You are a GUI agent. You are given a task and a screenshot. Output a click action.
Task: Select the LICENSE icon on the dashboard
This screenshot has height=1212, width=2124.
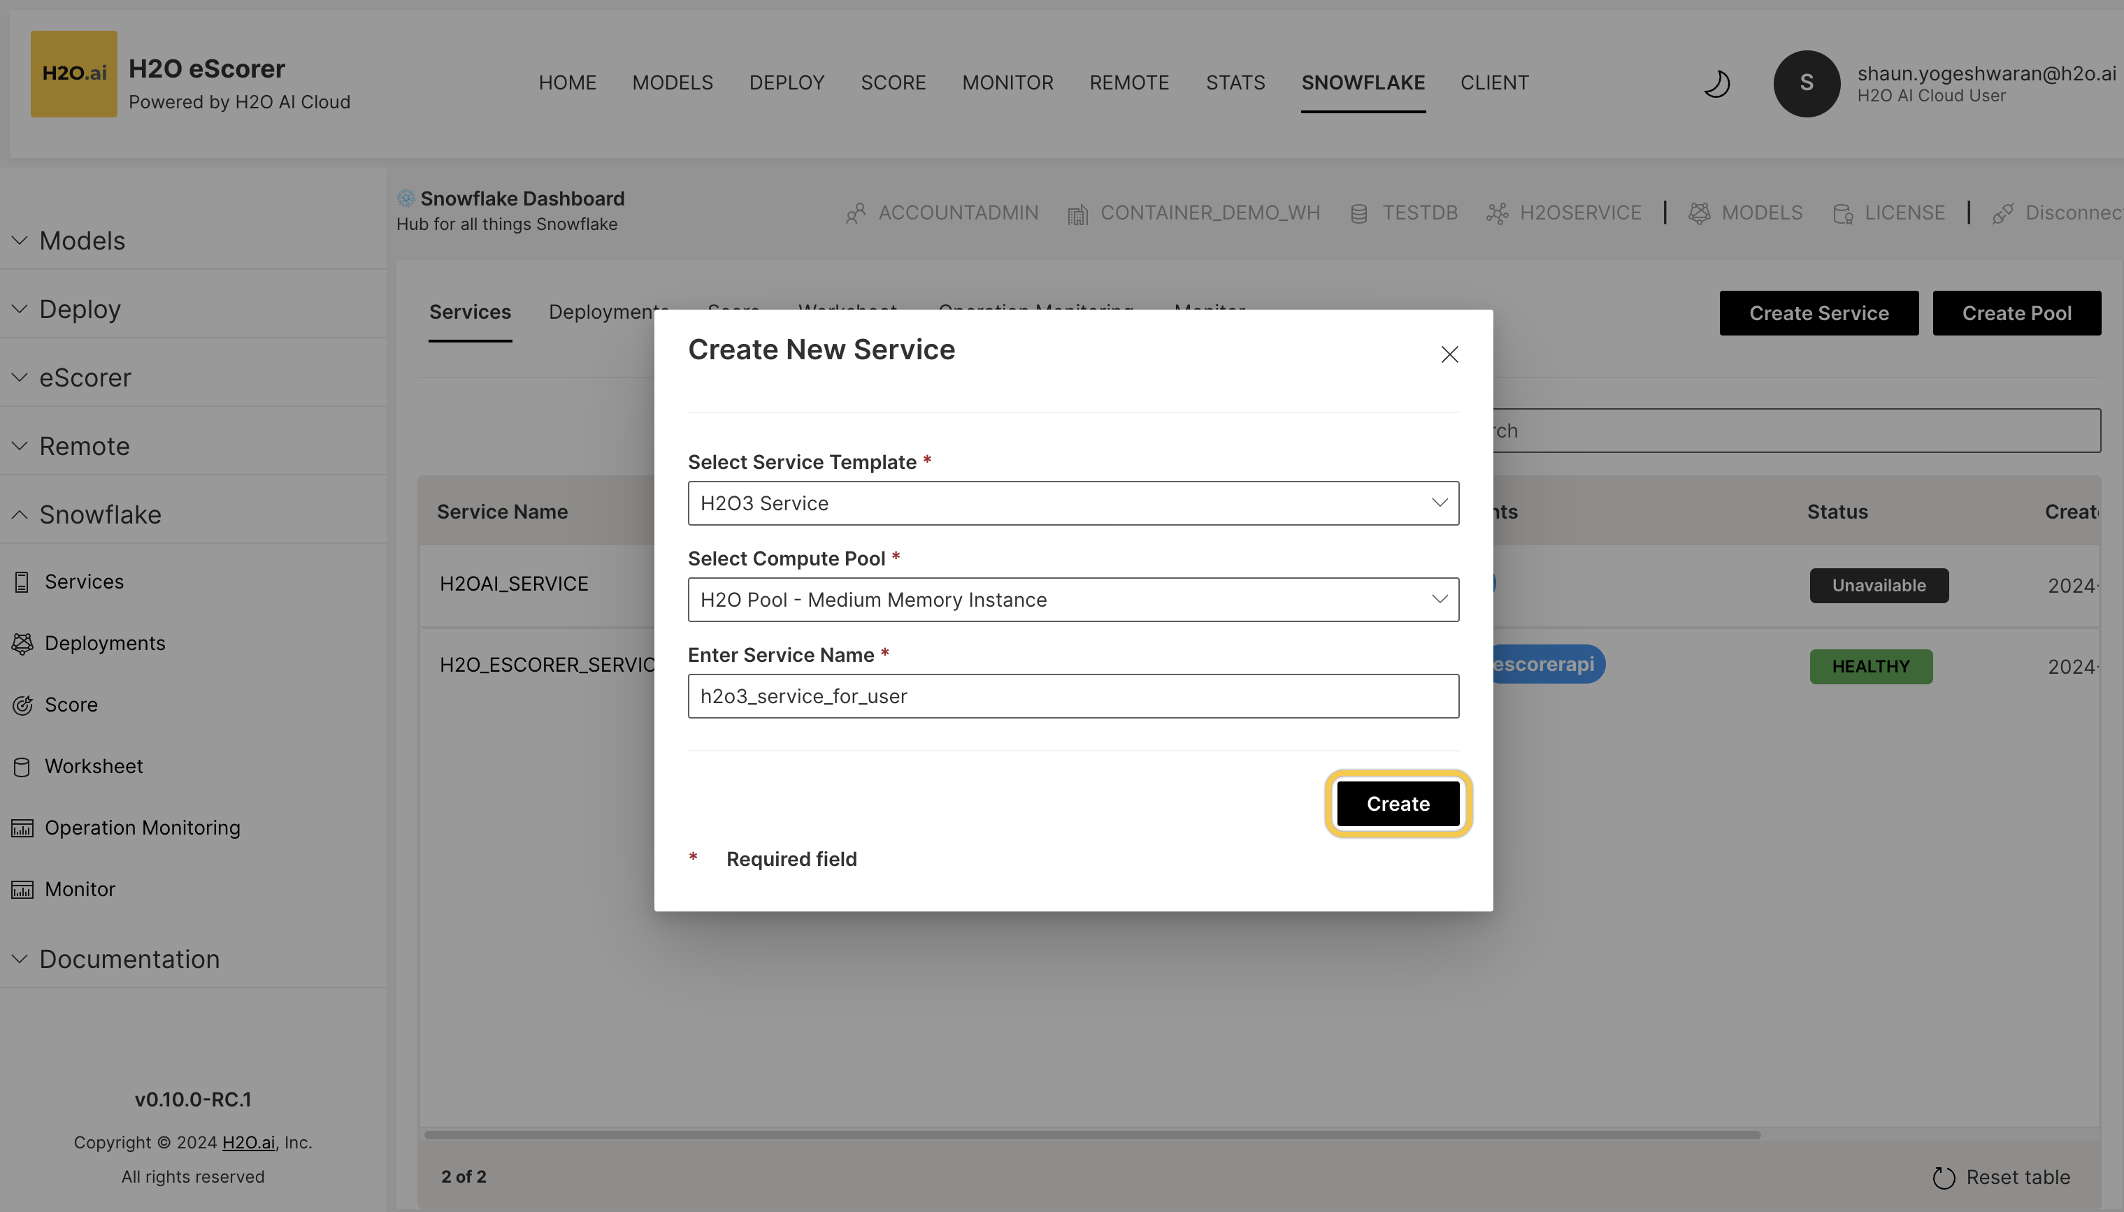[1842, 213]
